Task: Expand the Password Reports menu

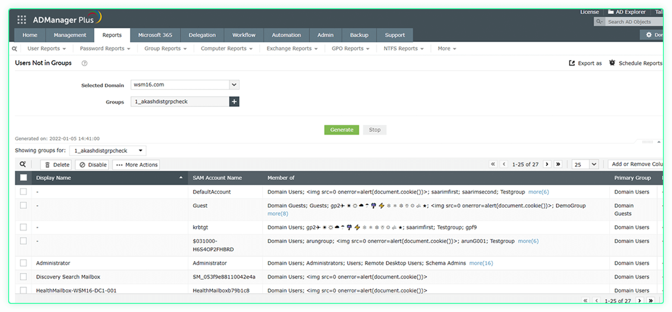Action: tap(105, 49)
